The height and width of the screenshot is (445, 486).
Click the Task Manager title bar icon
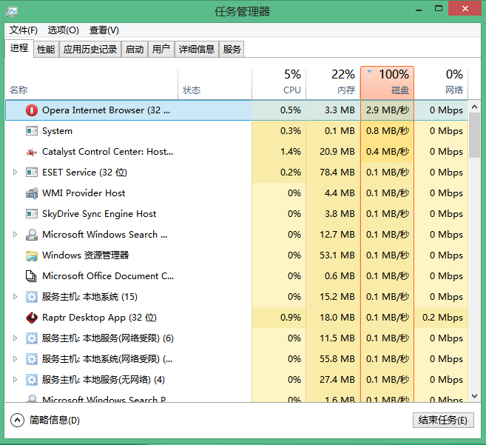click(12, 12)
